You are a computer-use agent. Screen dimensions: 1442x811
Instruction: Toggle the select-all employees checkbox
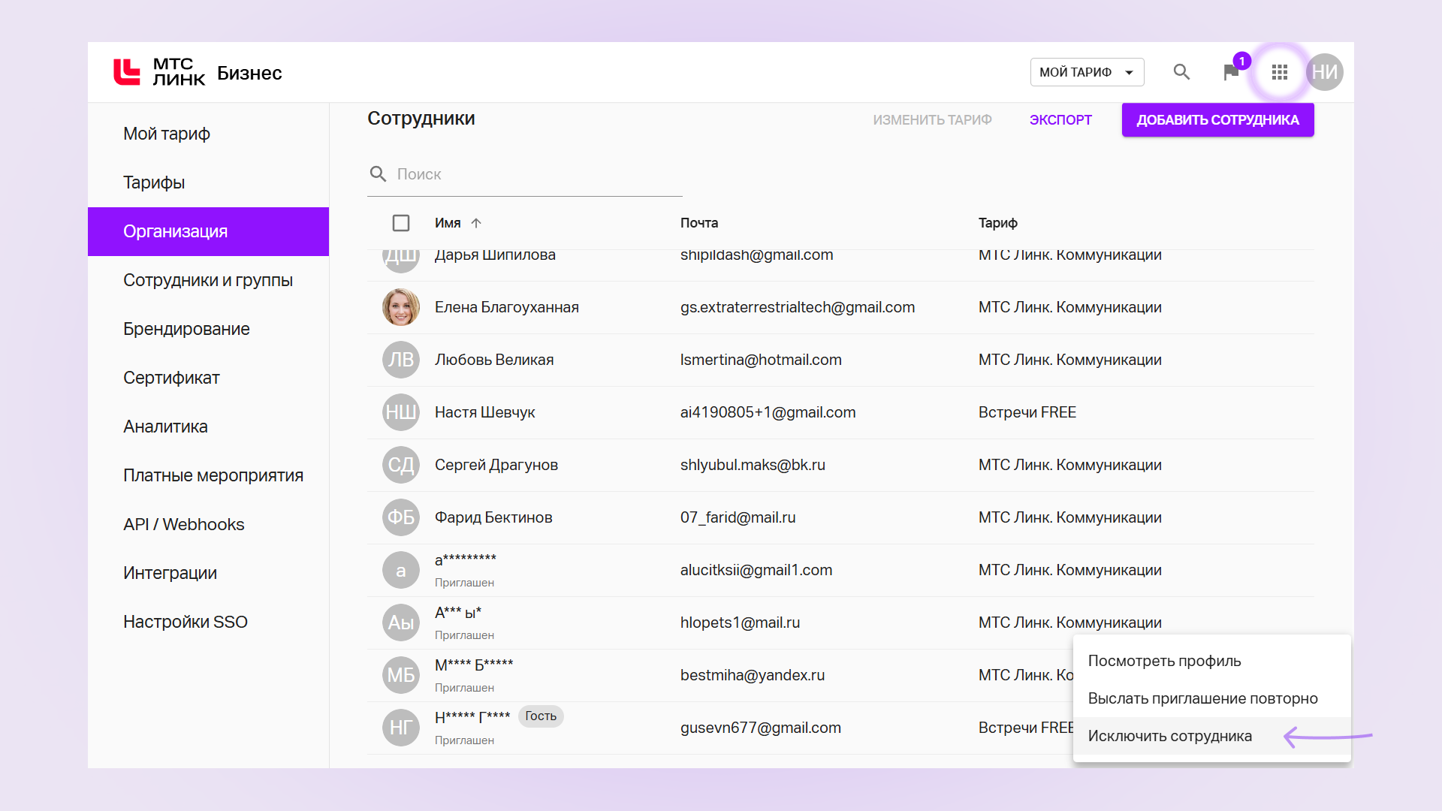coord(401,223)
